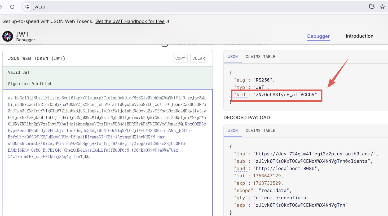Image resolution: width=388 pixels, height=216 pixels.
Task: Click the browser forward arrow
Action: pos(1,7)
